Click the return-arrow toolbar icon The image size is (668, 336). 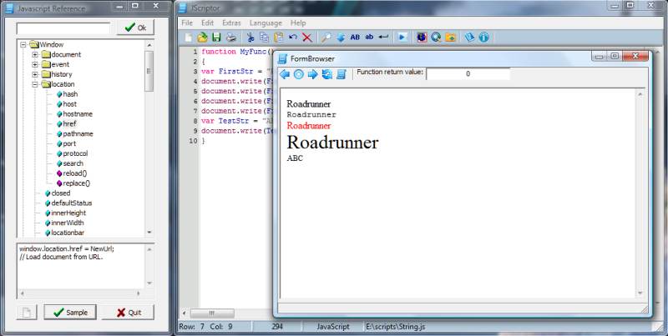pos(383,38)
